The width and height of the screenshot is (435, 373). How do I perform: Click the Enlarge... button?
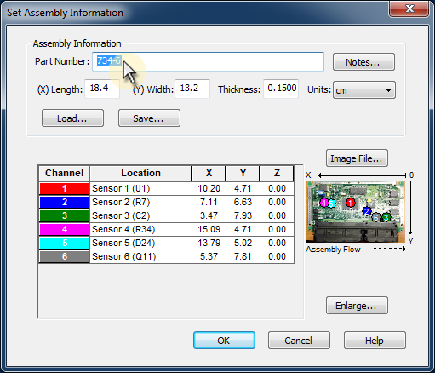(357, 306)
